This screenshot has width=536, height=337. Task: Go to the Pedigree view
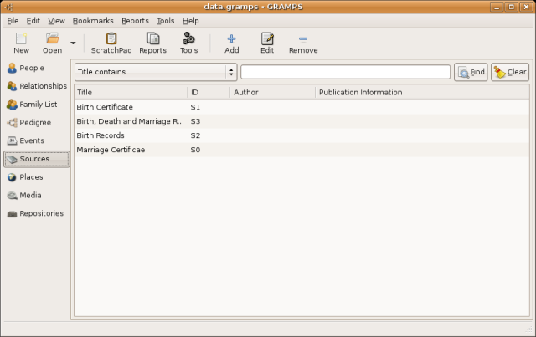coord(36,123)
